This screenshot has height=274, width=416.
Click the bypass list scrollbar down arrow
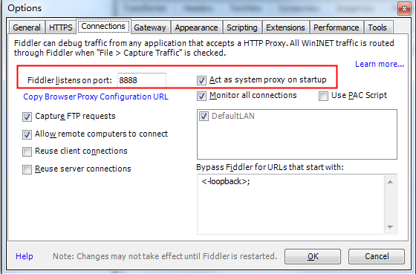[390, 227]
